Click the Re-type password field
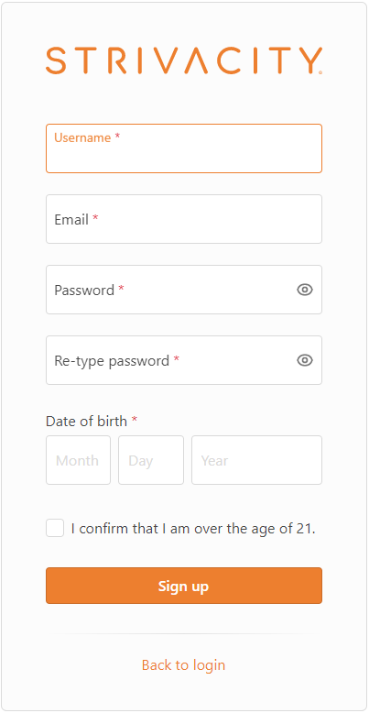Image resolution: width=369 pixels, height=713 pixels. (x=184, y=360)
